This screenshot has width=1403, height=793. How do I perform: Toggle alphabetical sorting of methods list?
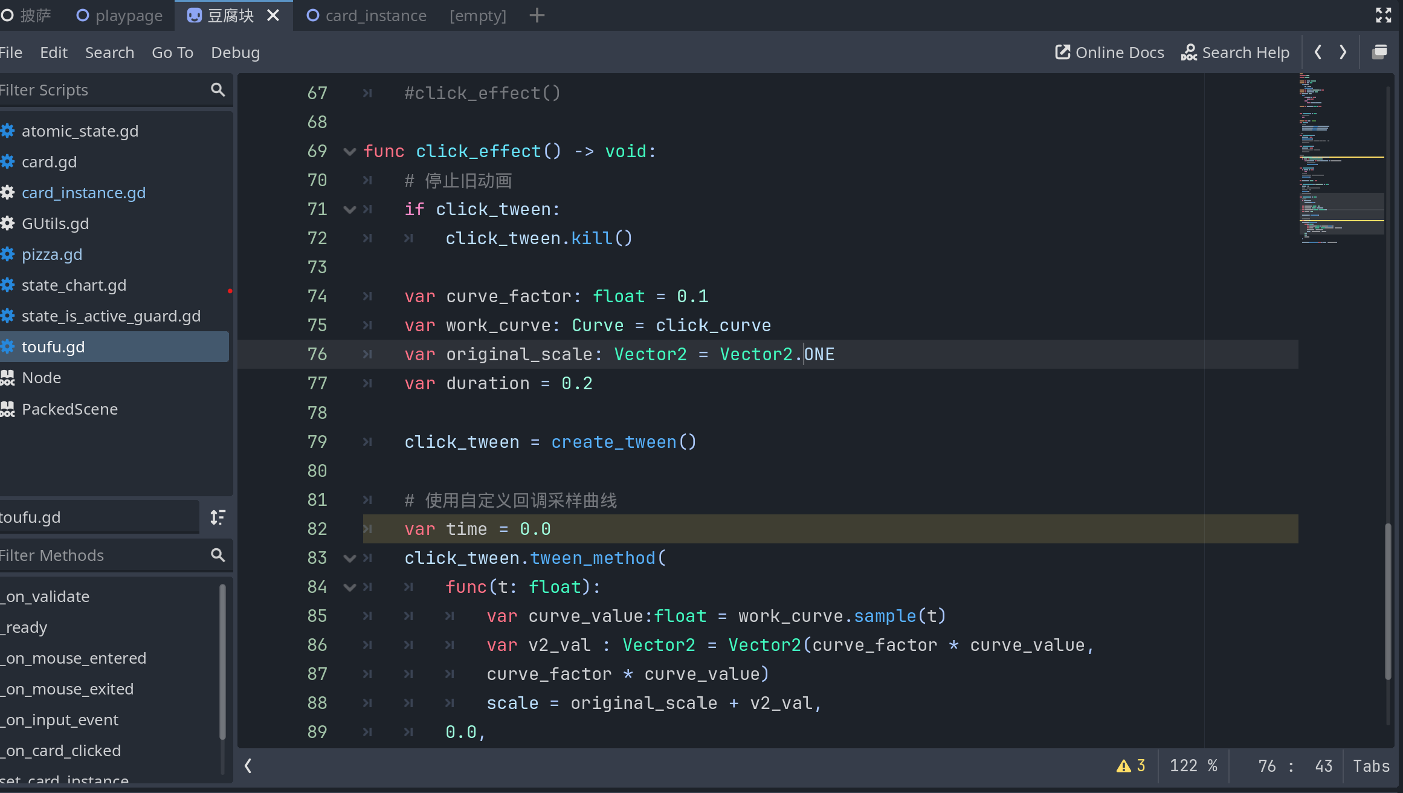pyautogui.click(x=218, y=517)
